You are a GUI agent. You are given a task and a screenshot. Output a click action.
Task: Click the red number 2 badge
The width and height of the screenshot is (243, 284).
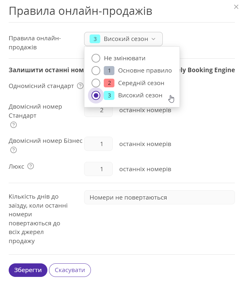(109, 83)
